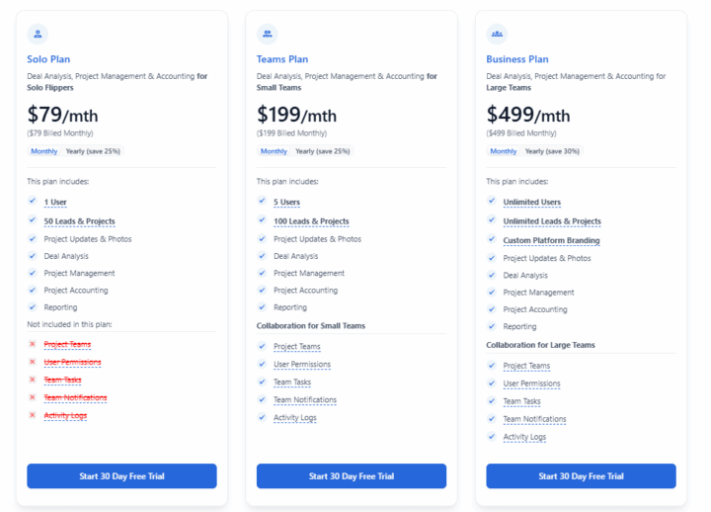The height and width of the screenshot is (512, 711).
Task: Click the Teams Plan heading
Action: 282,59
